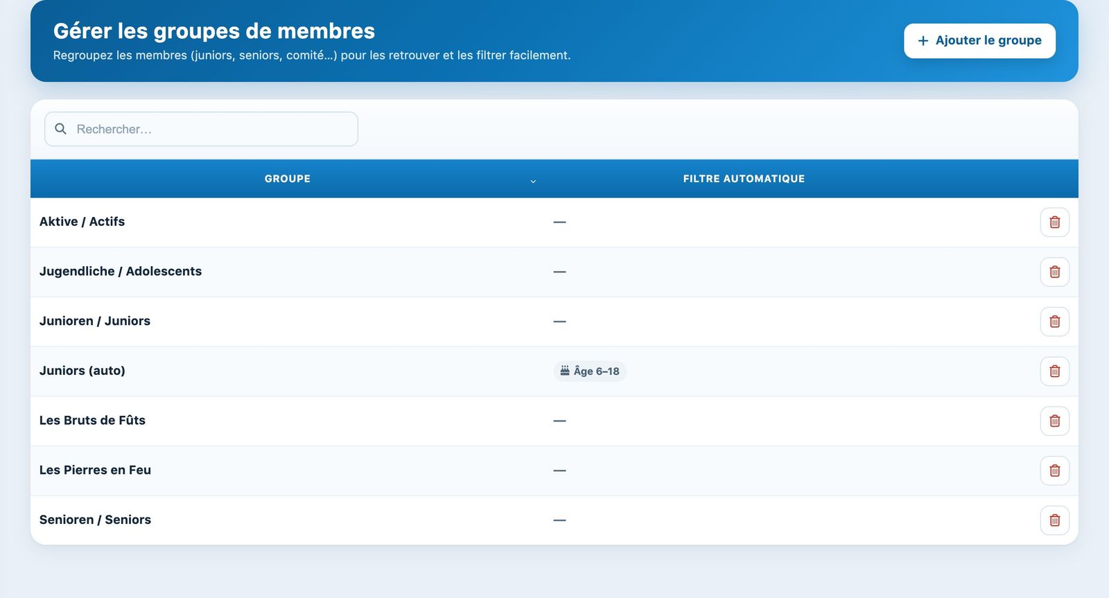Select the Senioren / Seniors group name

tap(95, 520)
